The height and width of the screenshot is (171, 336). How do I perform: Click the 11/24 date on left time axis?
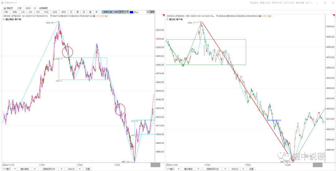tap(80, 165)
